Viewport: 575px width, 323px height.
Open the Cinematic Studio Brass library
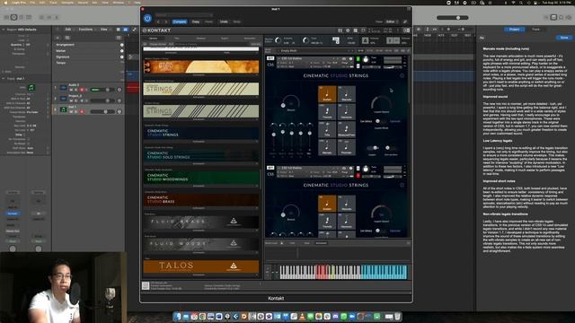click(201, 199)
